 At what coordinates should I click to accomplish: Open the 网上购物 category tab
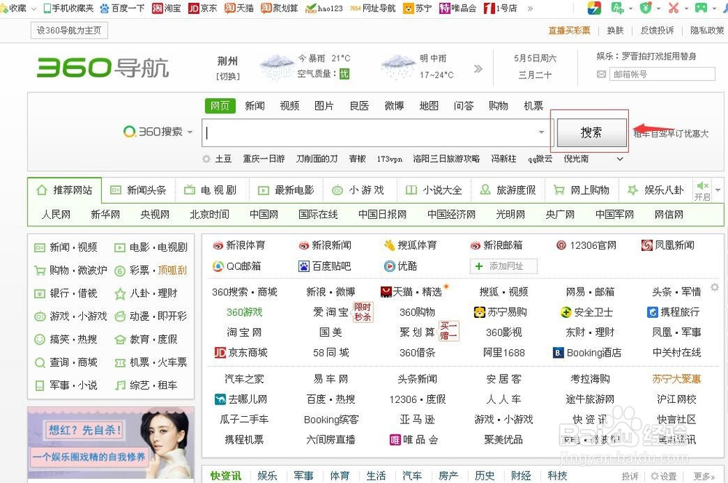tap(581, 191)
